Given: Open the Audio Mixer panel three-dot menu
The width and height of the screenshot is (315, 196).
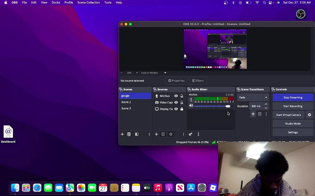Looking at the screenshot, I should tap(198, 134).
